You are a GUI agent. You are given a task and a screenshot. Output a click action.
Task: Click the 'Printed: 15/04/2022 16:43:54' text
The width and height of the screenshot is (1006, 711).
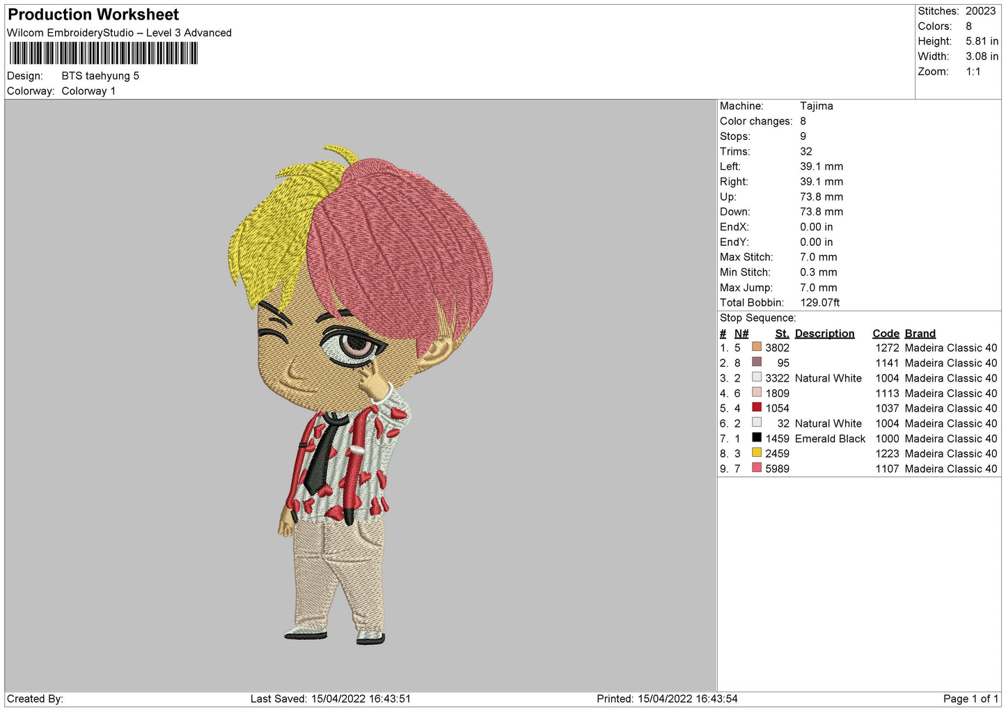point(667,699)
